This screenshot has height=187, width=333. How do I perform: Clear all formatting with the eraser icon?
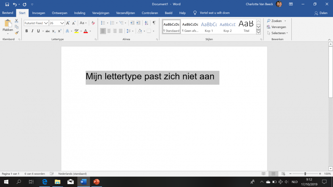93,23
